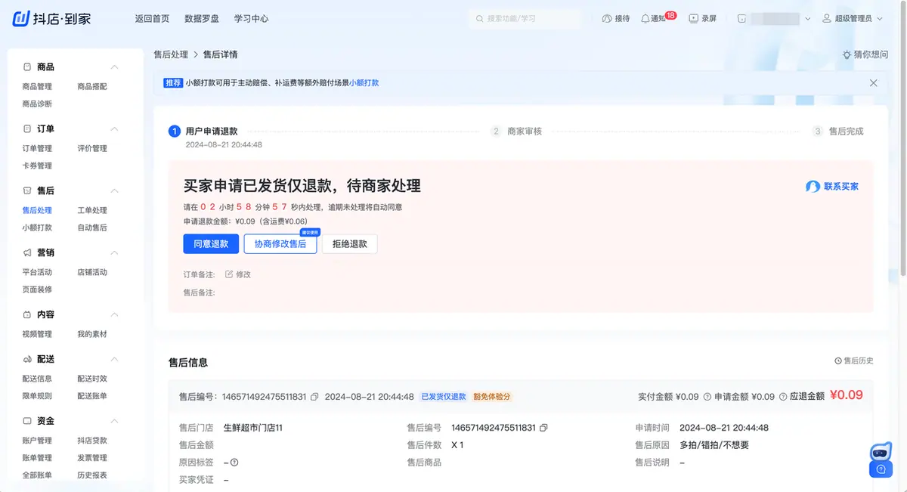Open 订单管理 in the sidebar
Screen dimensions: 907x492
(x=37, y=149)
